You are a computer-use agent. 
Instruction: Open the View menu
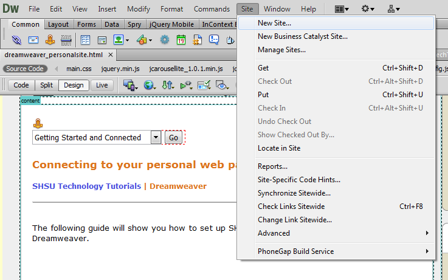[x=80, y=9]
